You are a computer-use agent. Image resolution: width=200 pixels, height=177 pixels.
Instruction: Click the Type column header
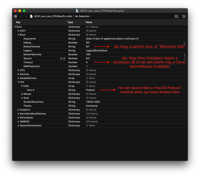tap(70, 22)
